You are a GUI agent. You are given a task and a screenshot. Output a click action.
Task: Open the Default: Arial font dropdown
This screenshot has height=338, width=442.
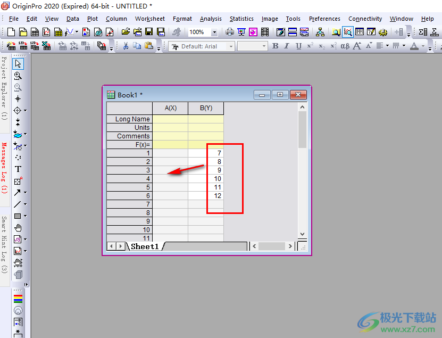pos(231,46)
